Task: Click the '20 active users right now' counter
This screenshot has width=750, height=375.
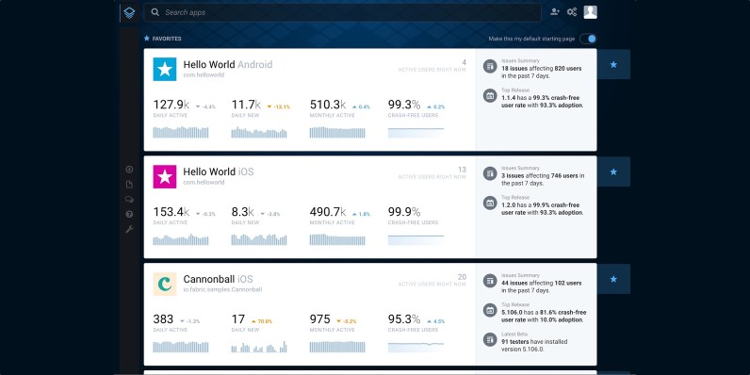Action: tap(432, 280)
